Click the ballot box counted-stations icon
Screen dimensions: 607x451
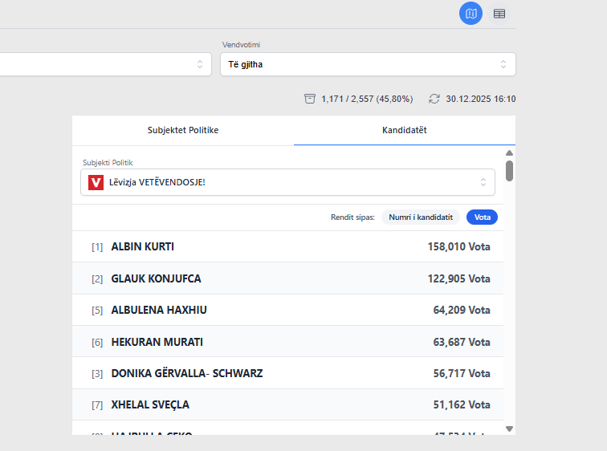(x=310, y=99)
